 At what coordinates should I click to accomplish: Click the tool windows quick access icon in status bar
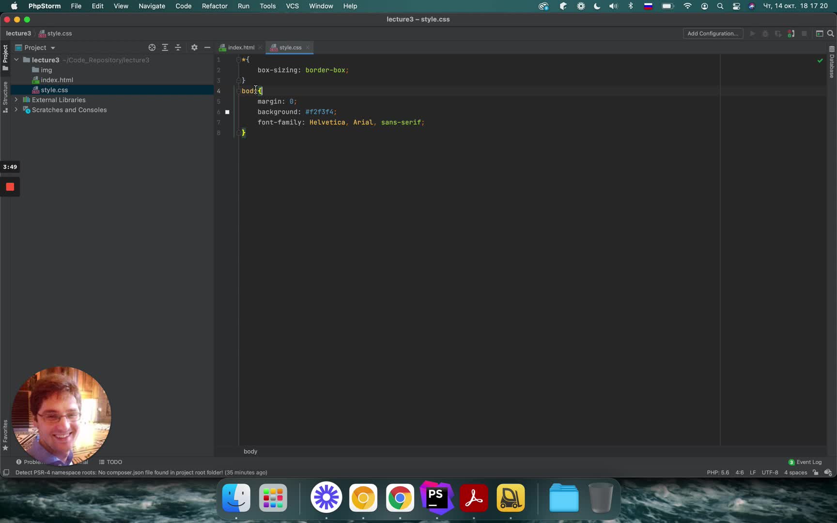[6, 473]
